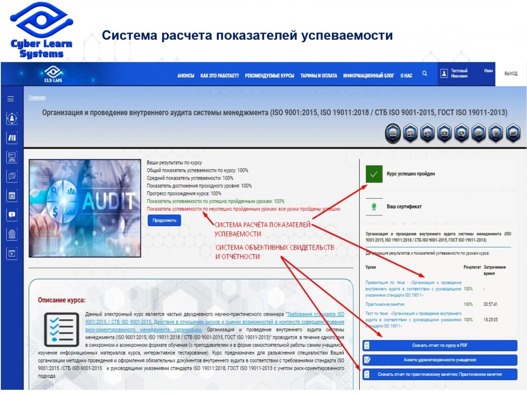Click the Главная breadcrumb link
Image resolution: width=527 pixels, height=396 pixels.
point(37,98)
